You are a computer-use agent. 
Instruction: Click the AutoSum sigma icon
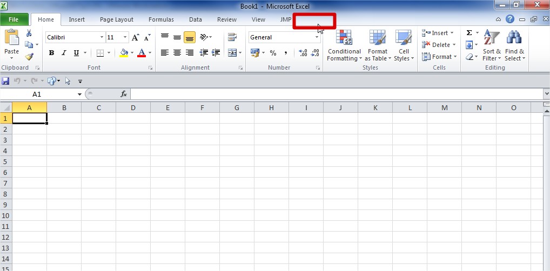click(x=469, y=33)
